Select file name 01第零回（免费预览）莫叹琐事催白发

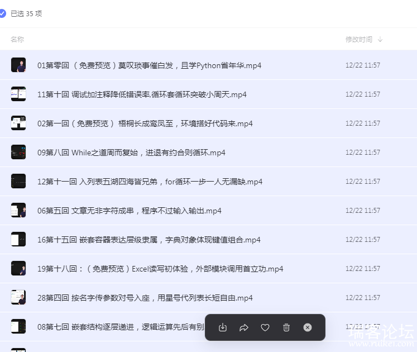point(149,65)
